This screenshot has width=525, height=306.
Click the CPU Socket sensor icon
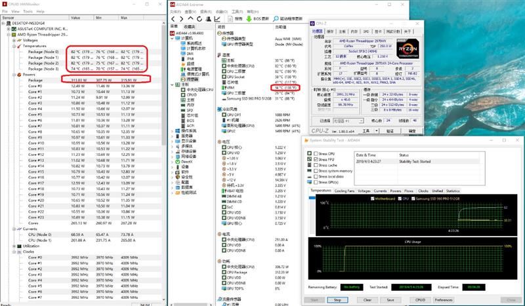(224, 77)
